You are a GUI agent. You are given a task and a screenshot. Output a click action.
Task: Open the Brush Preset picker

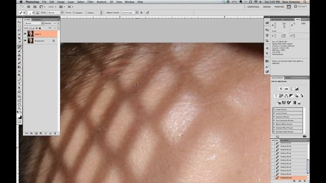coord(31,13)
